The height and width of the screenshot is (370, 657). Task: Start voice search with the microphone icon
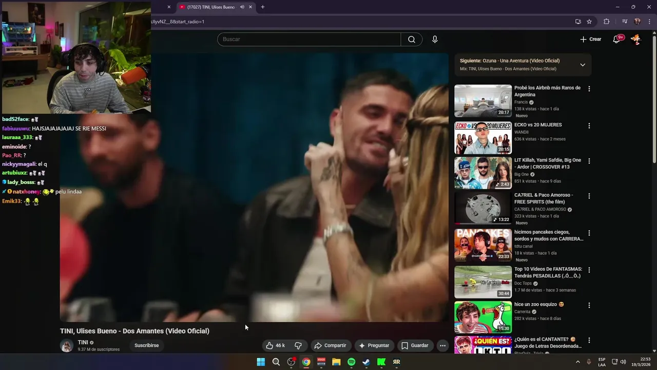point(435,40)
